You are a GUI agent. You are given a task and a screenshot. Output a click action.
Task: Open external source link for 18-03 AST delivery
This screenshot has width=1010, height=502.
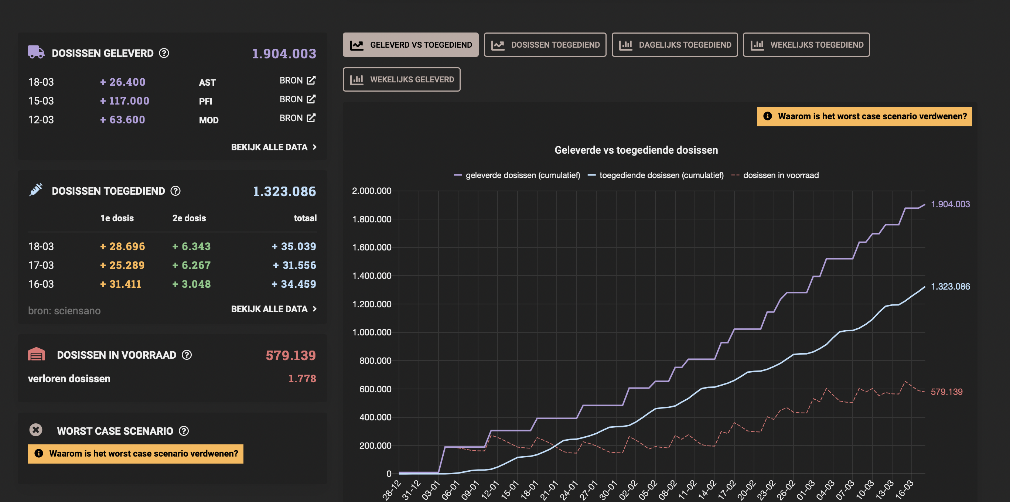(297, 81)
